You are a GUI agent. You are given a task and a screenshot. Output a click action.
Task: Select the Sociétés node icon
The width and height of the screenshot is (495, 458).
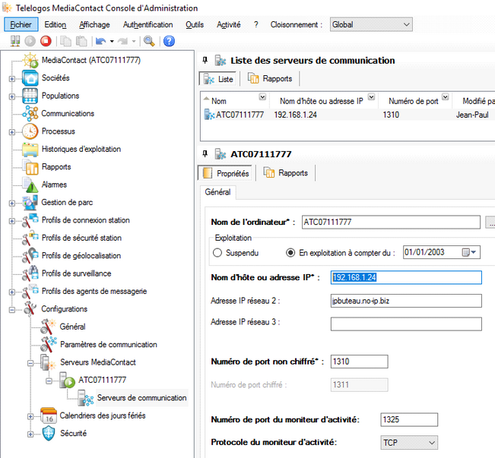point(30,78)
